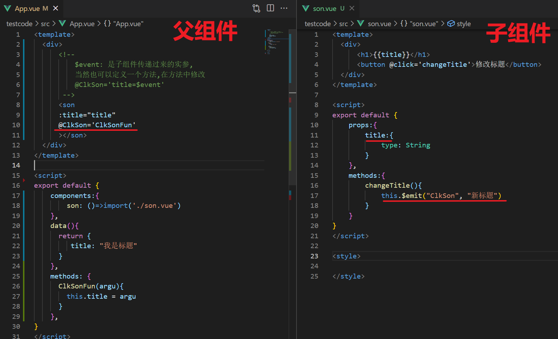Click the changeTitle() method in son.vue
The image size is (558, 339).
coord(393,185)
